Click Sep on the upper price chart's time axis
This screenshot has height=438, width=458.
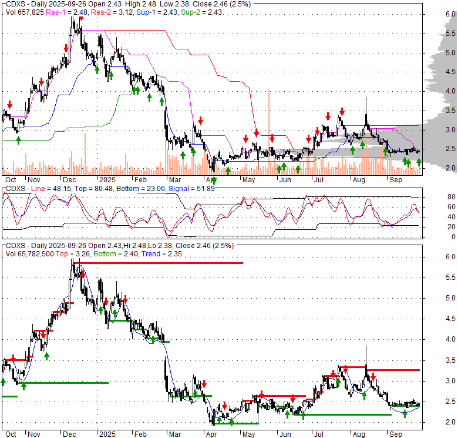point(396,180)
